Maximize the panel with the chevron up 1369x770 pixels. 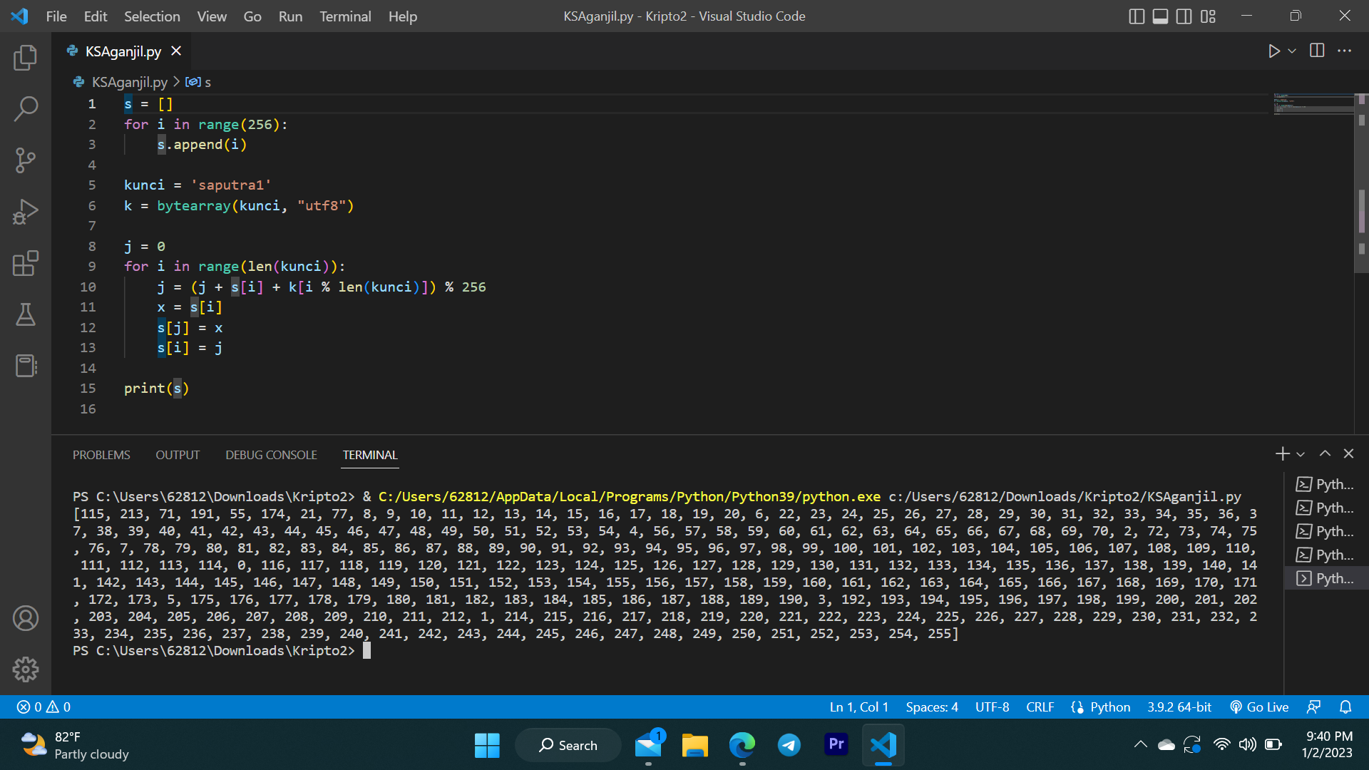coord(1325,453)
